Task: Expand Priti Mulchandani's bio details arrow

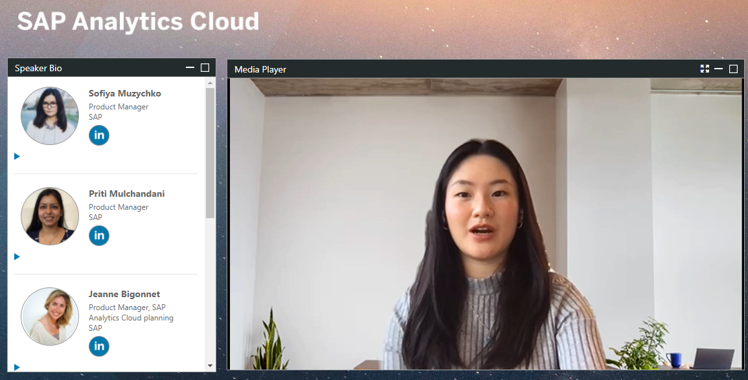Action: tap(17, 256)
